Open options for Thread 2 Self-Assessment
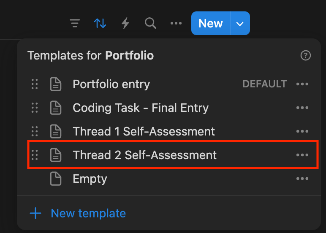This screenshot has height=233, width=326. tap(302, 155)
